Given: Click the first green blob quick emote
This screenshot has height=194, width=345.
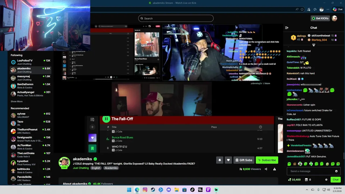Looking at the screenshot, I should tap(289, 164).
